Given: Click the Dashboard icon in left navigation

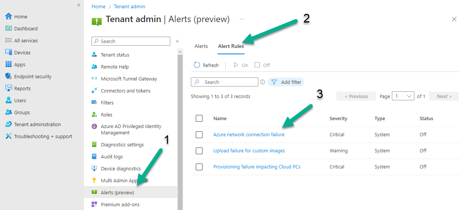Looking at the screenshot, I should [9, 28].
